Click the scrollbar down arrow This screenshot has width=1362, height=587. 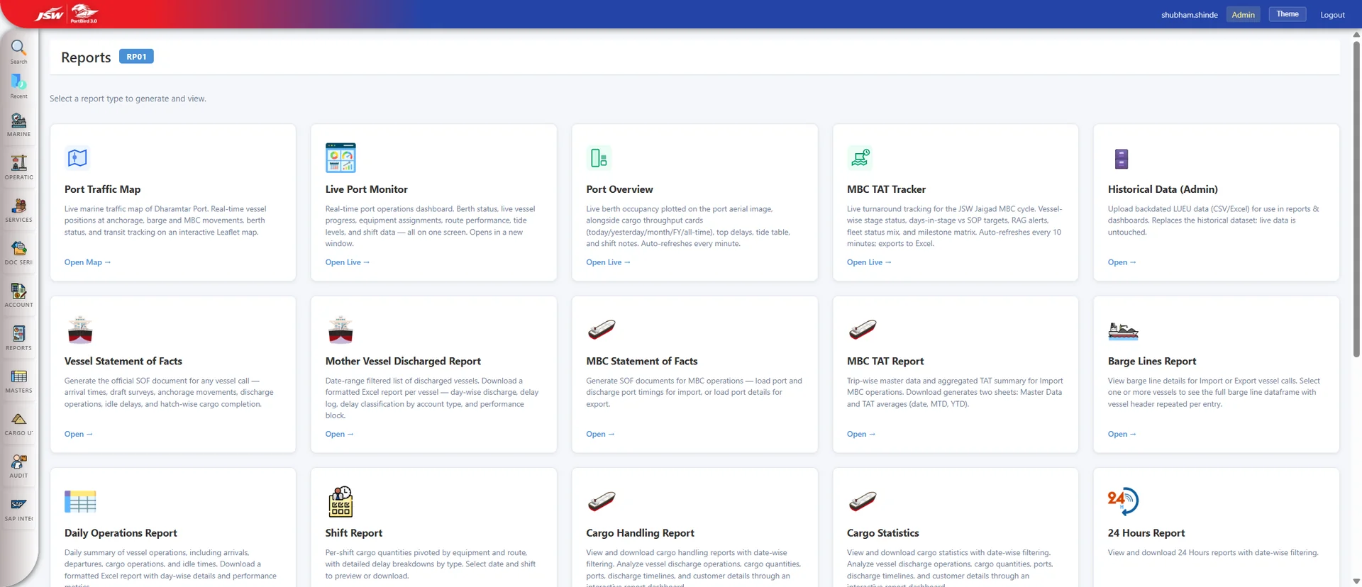click(x=1356, y=581)
